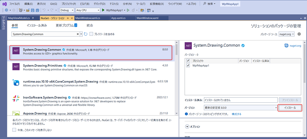Click the save all icon

(37, 10)
